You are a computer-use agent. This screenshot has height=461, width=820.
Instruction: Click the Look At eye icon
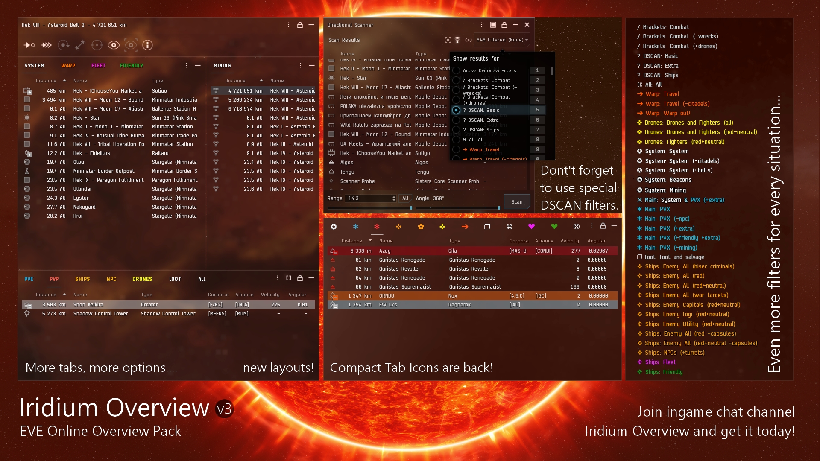[114, 45]
